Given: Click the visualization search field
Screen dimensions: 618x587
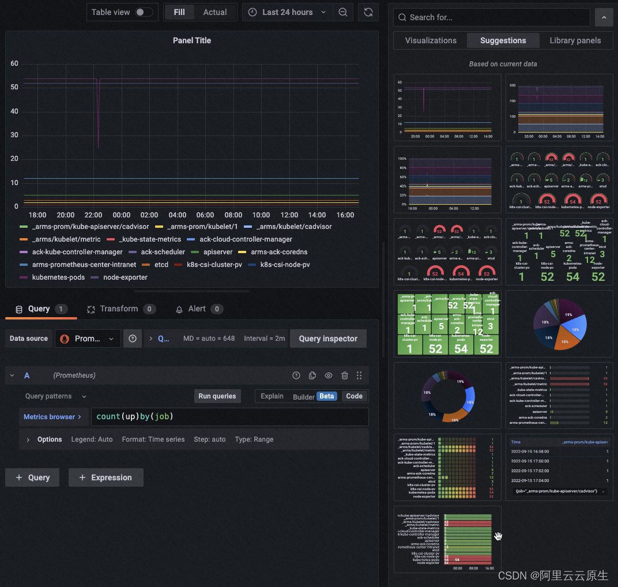Looking at the screenshot, I should point(492,17).
